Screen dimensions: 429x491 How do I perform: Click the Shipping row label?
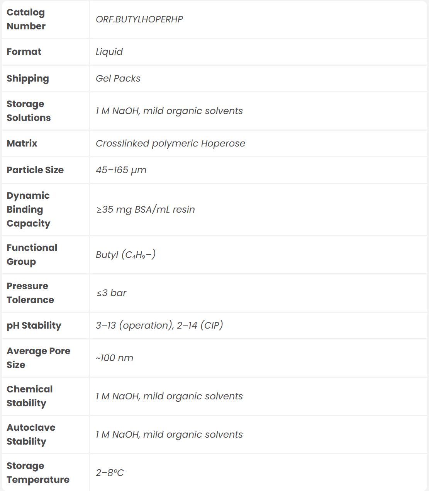click(x=28, y=78)
